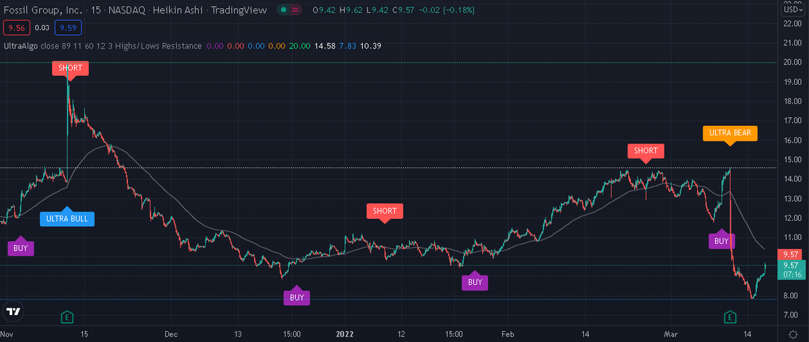Click the blue 9.59 ask price box
Image resolution: width=809 pixels, height=342 pixels.
69,28
